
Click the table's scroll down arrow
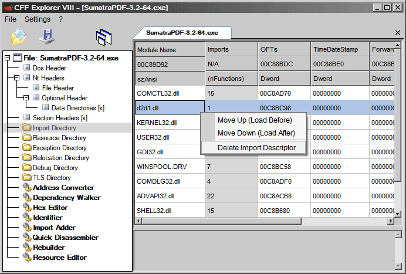[398, 214]
